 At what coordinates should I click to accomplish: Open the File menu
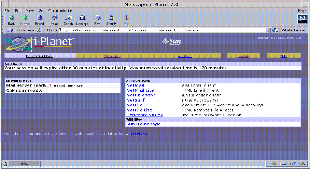pos(7,11)
